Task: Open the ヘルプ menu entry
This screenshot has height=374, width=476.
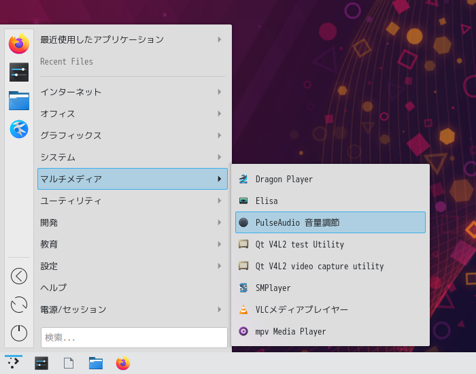Action: (133, 288)
